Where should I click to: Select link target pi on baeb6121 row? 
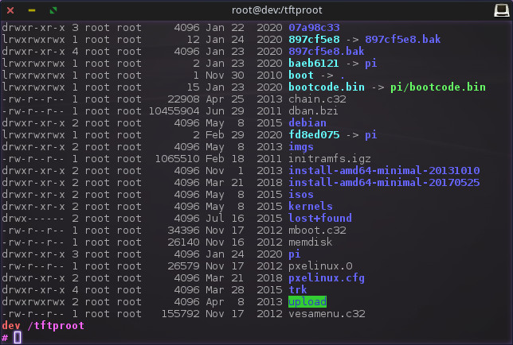coord(371,64)
